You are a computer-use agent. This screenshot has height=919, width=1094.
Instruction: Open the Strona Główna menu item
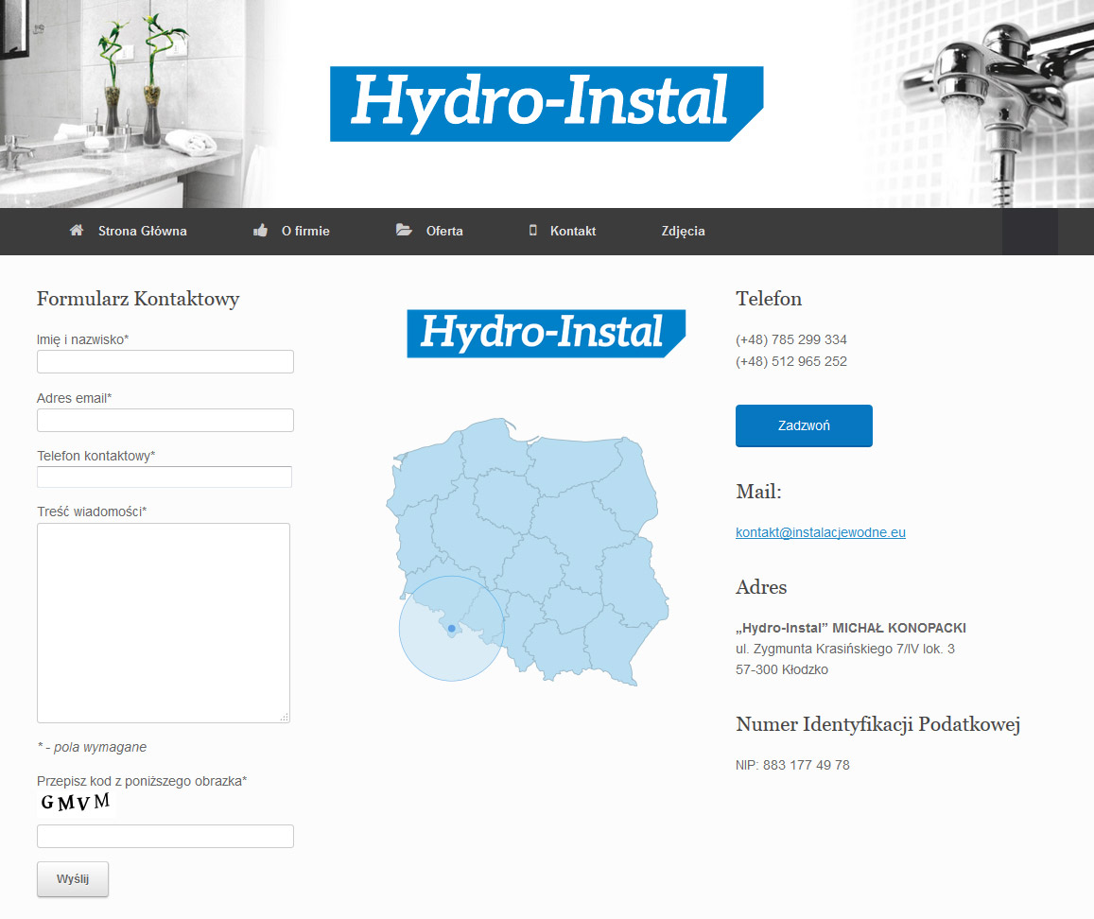[x=142, y=231]
